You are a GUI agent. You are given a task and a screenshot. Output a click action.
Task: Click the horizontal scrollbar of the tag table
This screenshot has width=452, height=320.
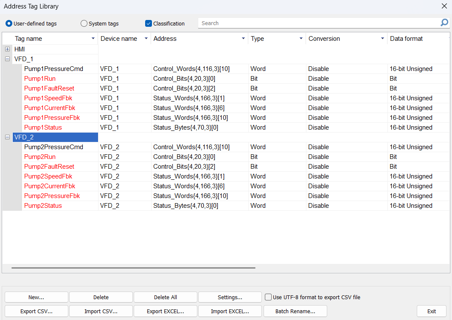pos(133,268)
